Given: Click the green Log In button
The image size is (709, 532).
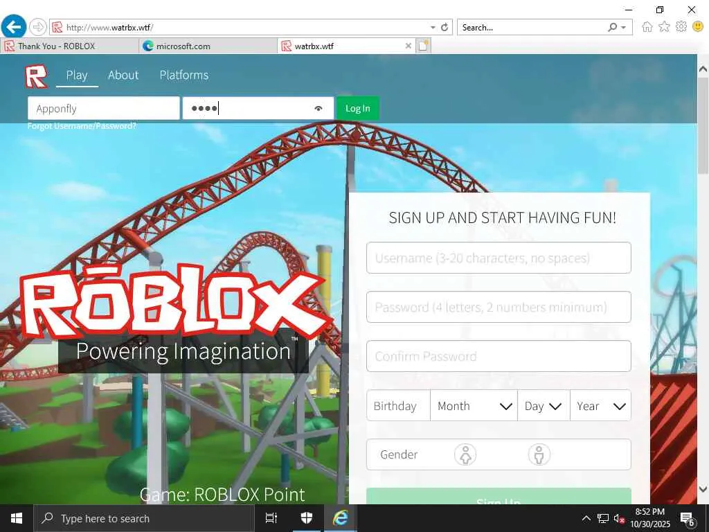Looking at the screenshot, I should click(358, 109).
